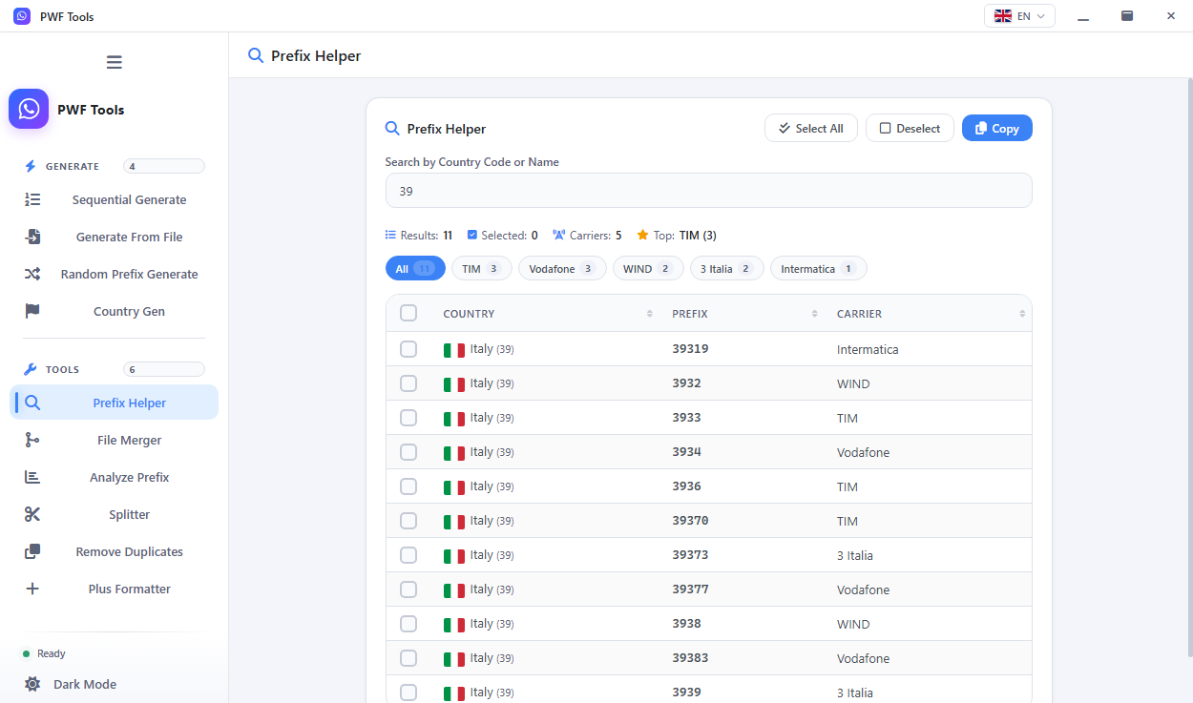The image size is (1193, 703).
Task: Click the Tools section wrench icon
Action: (x=31, y=369)
